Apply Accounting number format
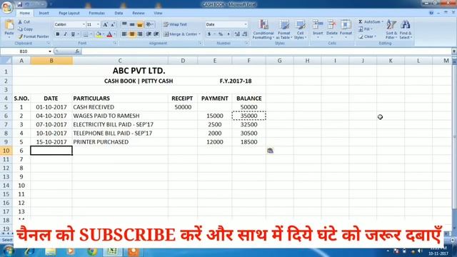The height and width of the screenshot is (257, 457). coord(209,34)
